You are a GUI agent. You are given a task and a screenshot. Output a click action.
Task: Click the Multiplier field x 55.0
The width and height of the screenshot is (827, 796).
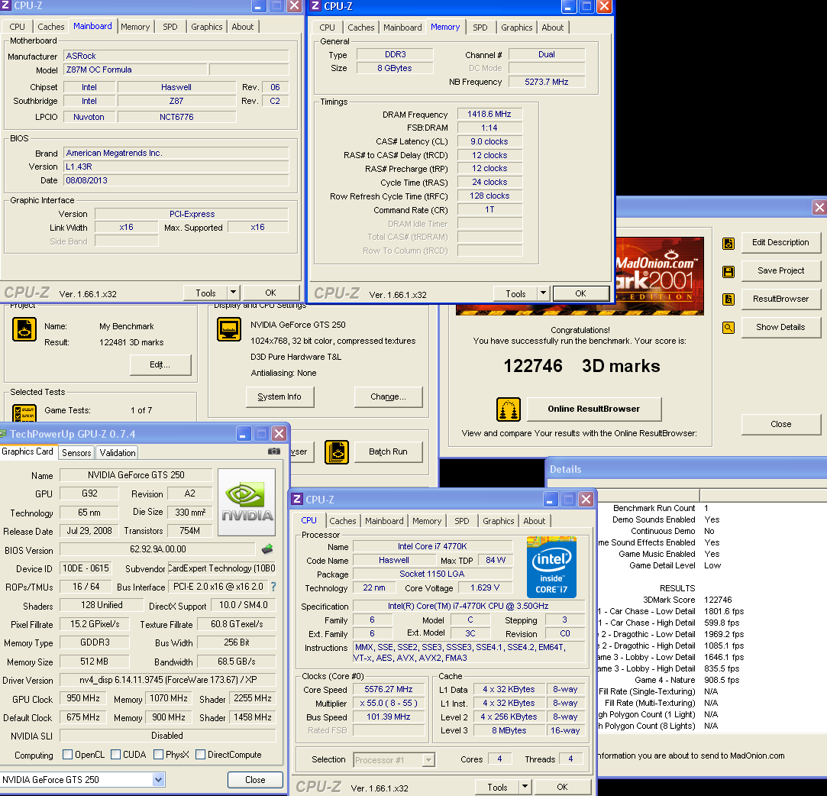389,703
